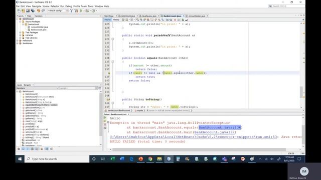Click the editor vertical scrollbar thumb
Screen dimensions: 321x180
(301, 92)
